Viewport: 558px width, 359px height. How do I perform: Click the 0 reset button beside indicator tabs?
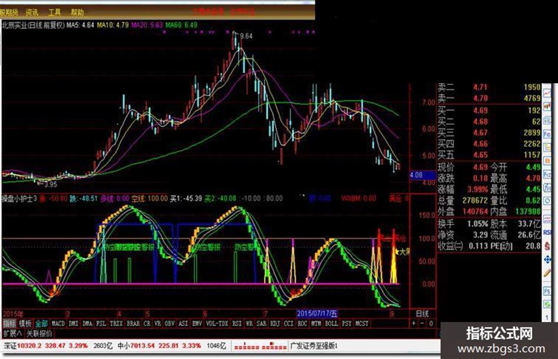point(430,324)
